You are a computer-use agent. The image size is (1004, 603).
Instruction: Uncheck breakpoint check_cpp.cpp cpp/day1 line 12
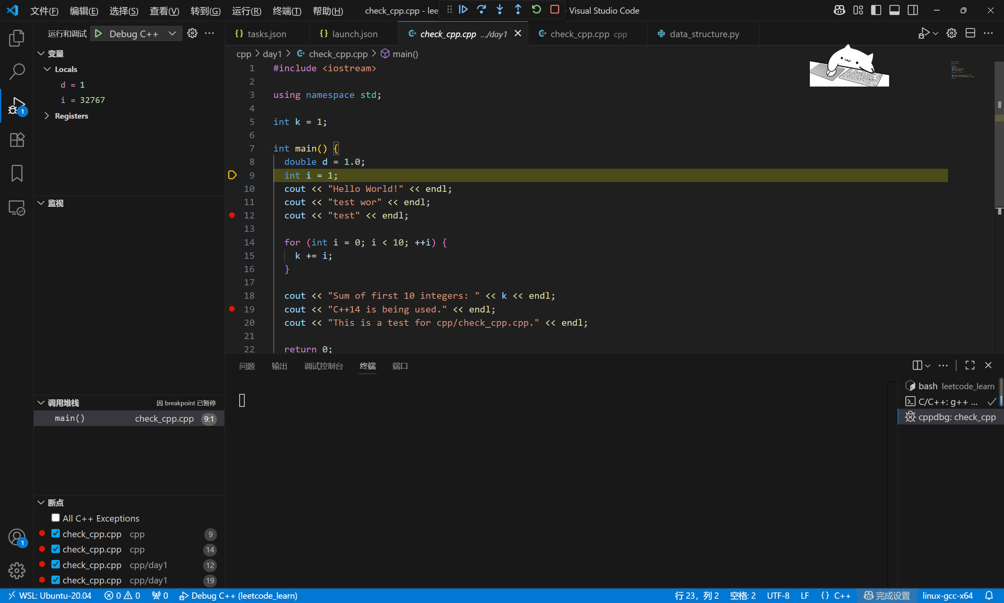click(55, 564)
